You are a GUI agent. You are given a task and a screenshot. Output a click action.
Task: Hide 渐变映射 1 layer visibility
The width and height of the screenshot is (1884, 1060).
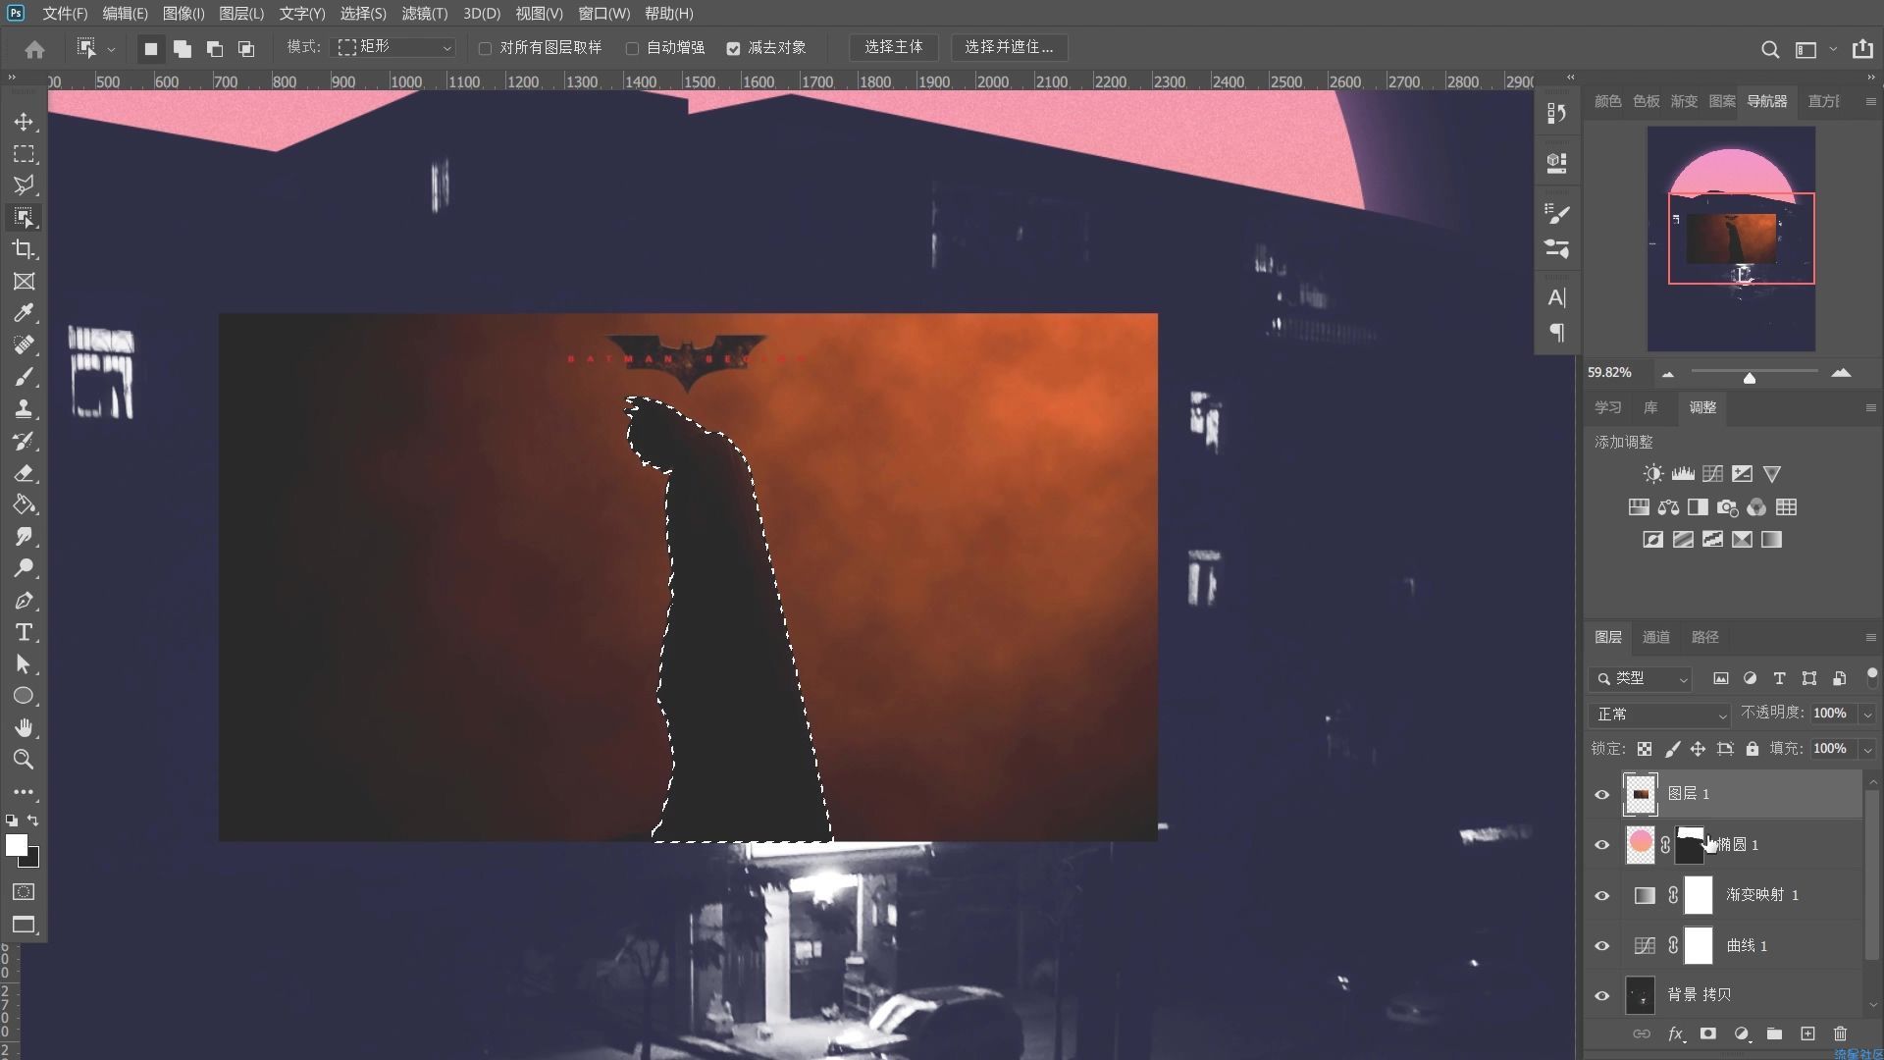(x=1602, y=895)
